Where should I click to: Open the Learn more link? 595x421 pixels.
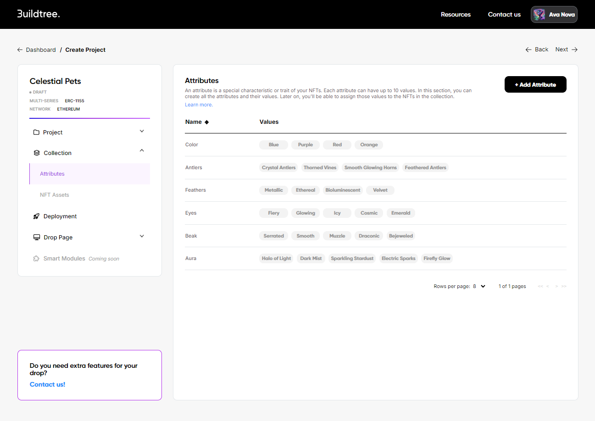click(199, 105)
